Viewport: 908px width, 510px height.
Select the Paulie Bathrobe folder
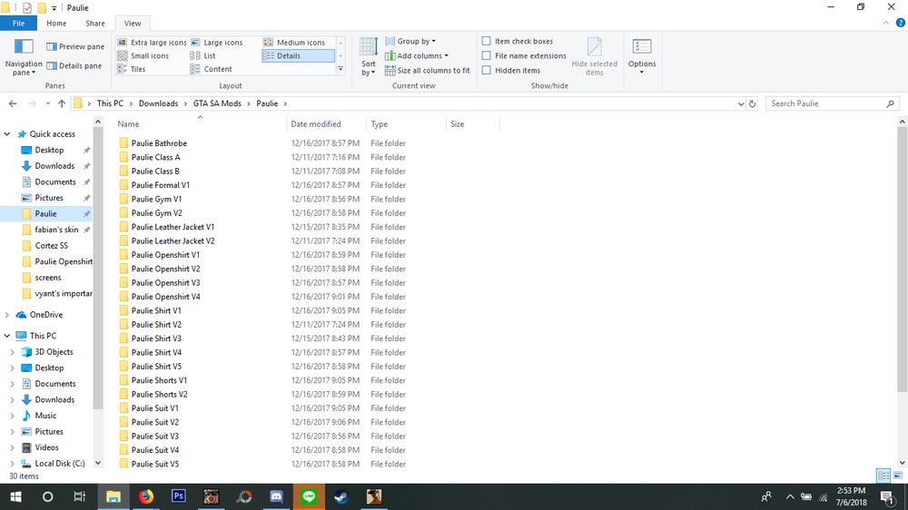point(159,143)
